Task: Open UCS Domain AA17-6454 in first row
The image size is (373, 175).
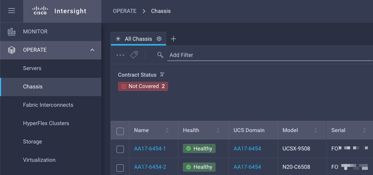Action: point(247,149)
